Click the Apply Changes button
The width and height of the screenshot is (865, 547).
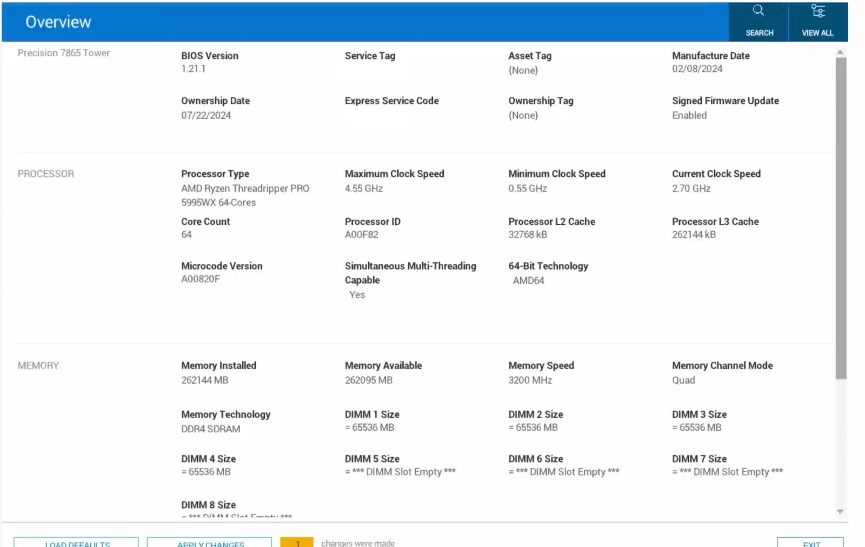(209, 542)
